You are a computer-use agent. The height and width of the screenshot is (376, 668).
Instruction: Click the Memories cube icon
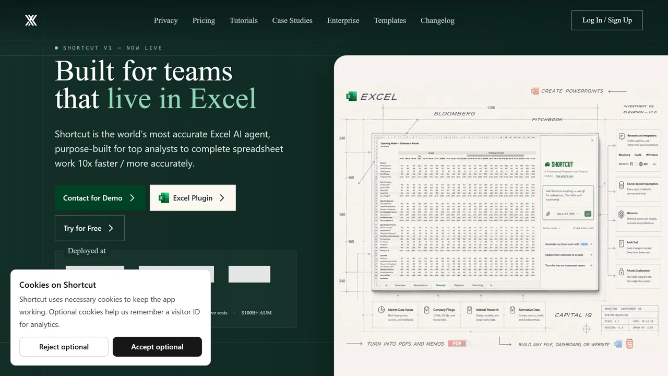point(622,214)
